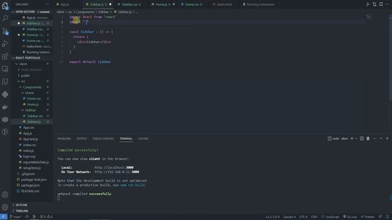This screenshot has width=392, height=220.
Task: Open the Debug Console panel tab
Action: click(x=103, y=139)
